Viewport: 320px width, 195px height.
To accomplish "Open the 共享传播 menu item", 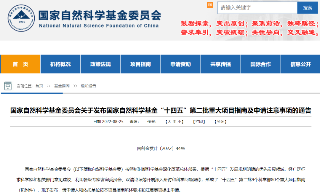I will point(220,64).
